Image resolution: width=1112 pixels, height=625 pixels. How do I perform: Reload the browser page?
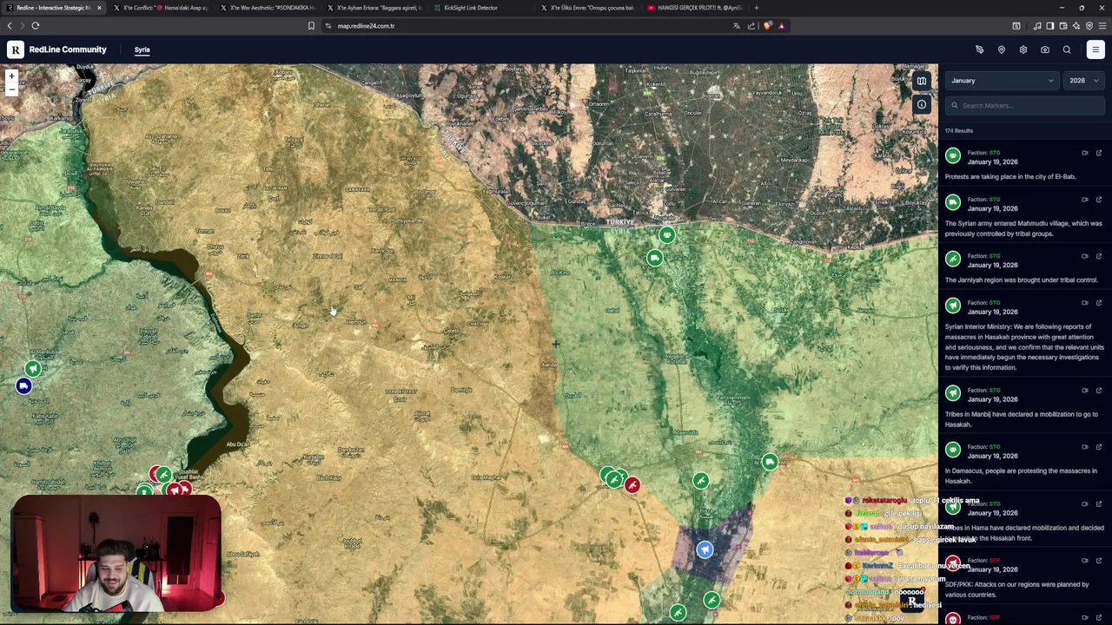point(36,26)
